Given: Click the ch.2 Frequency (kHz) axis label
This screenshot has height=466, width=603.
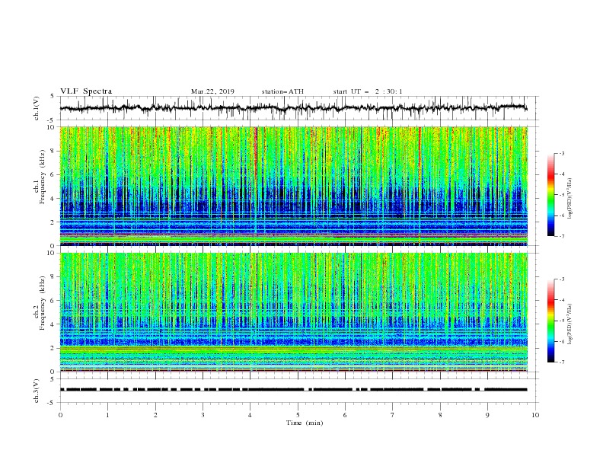Looking at the screenshot, I should click(x=40, y=303).
